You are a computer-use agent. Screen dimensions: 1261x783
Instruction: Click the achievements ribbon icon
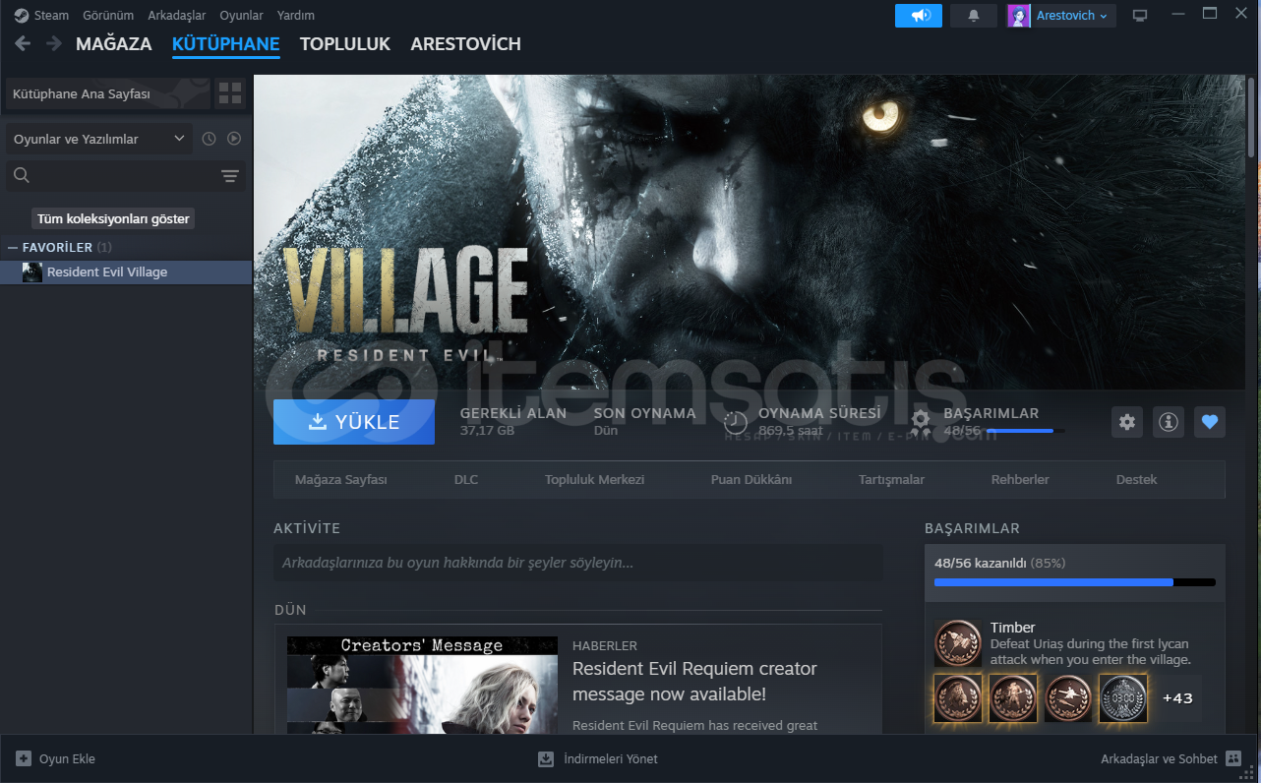[921, 423]
